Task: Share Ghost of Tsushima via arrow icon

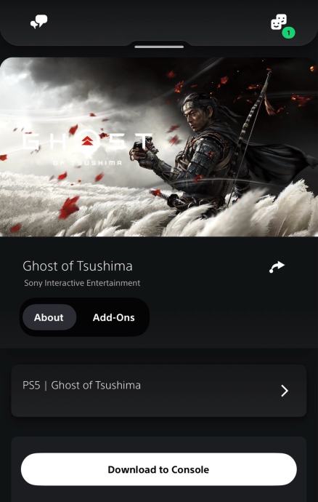Action: click(277, 267)
